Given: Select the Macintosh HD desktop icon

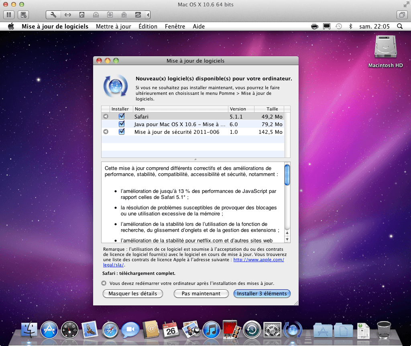Looking at the screenshot, I should (x=385, y=51).
